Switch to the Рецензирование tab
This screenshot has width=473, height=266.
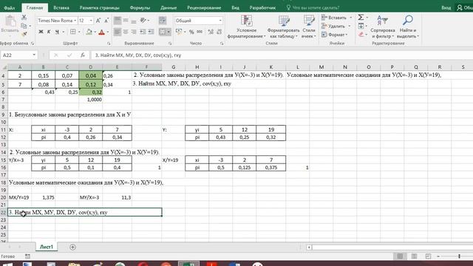pos(204,7)
